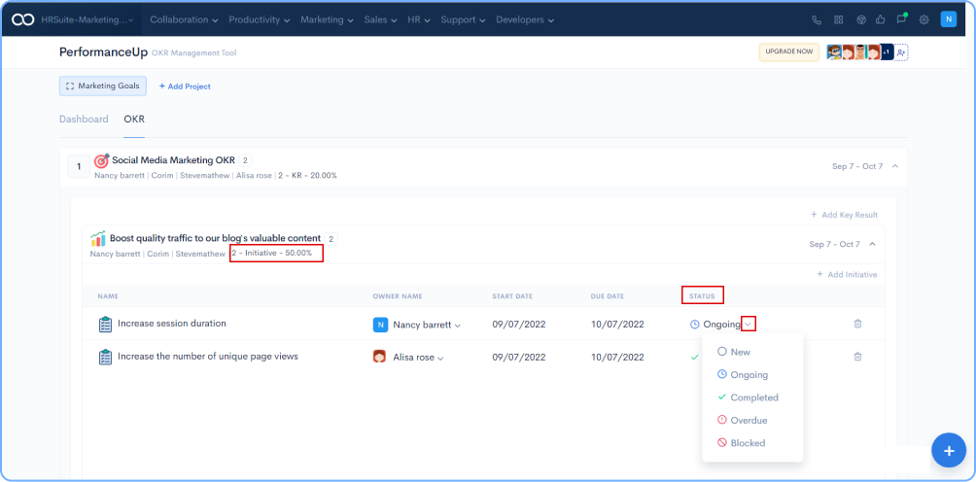Collapse the Social Media Marketing OKR row
976x482 pixels.
pos(894,166)
